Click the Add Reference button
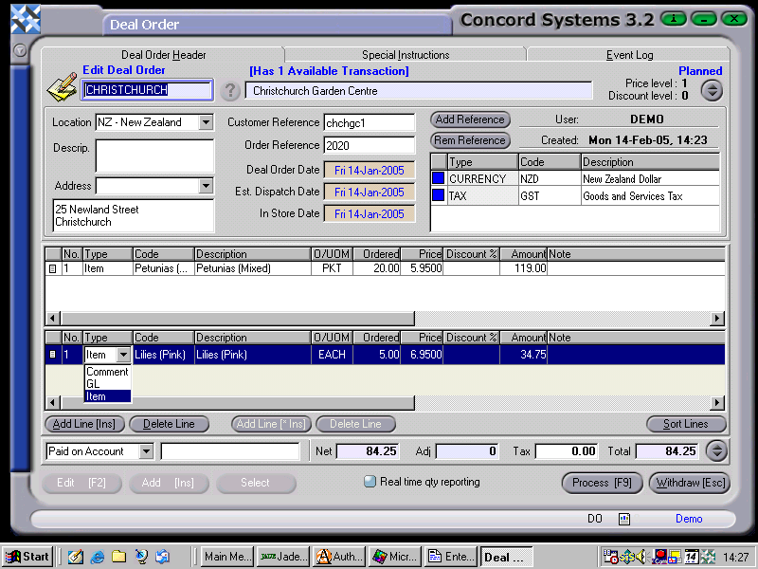This screenshot has width=758, height=569. [470, 119]
